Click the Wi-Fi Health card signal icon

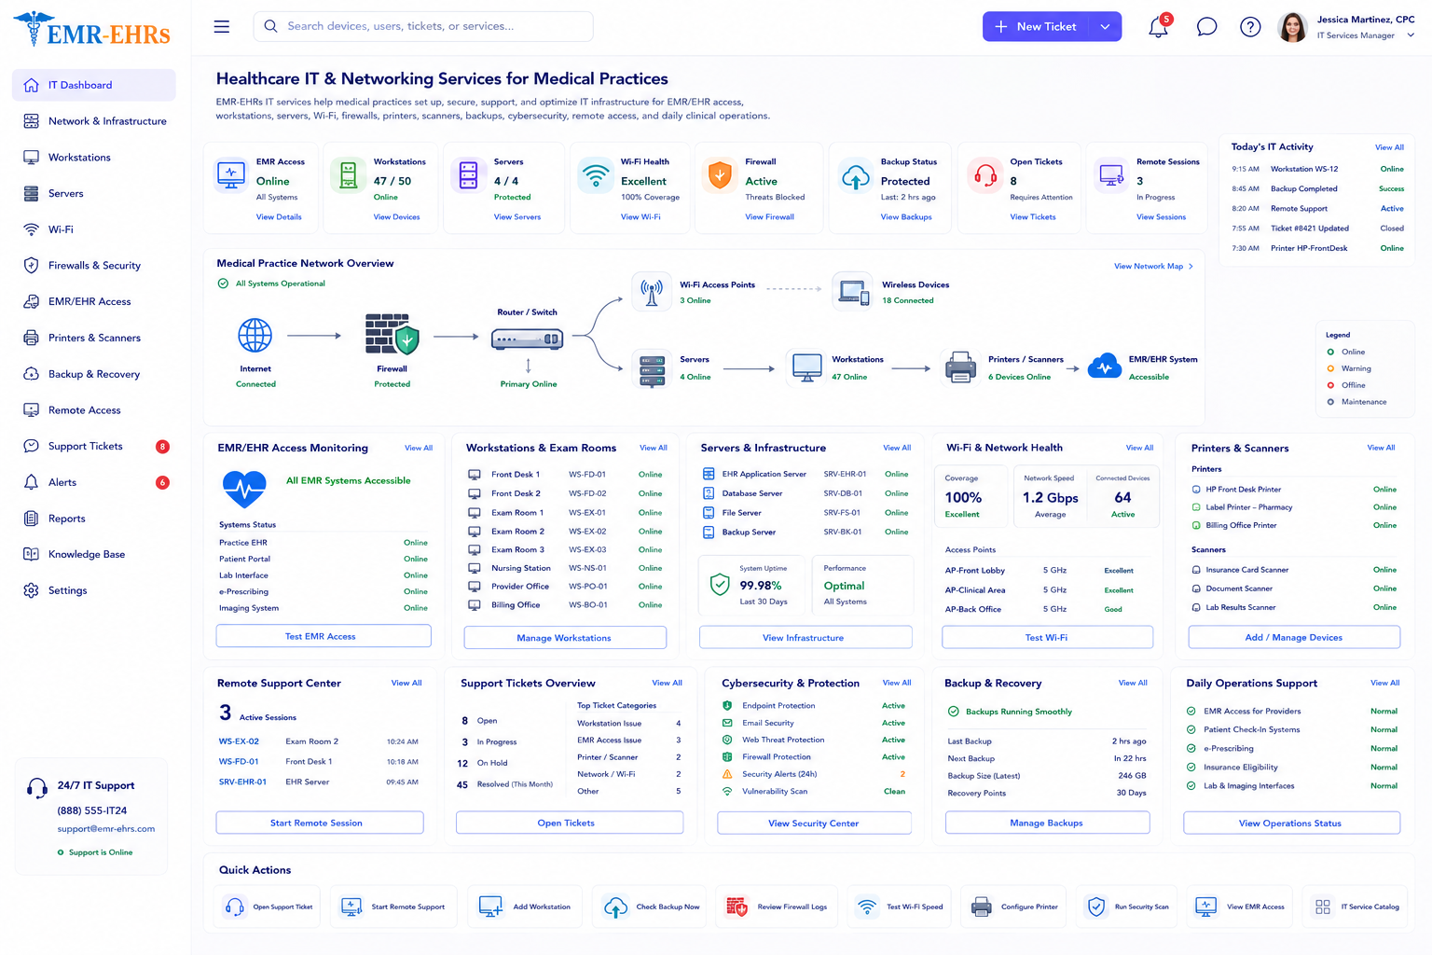tap(596, 175)
